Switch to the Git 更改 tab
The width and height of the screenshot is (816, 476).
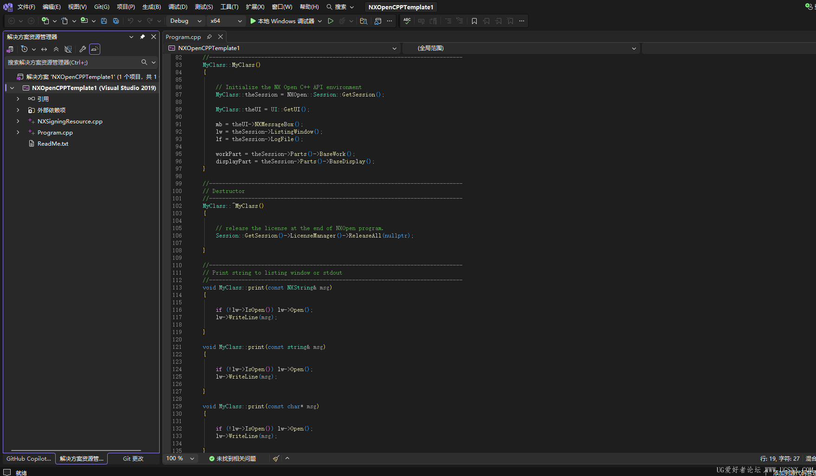click(x=133, y=458)
